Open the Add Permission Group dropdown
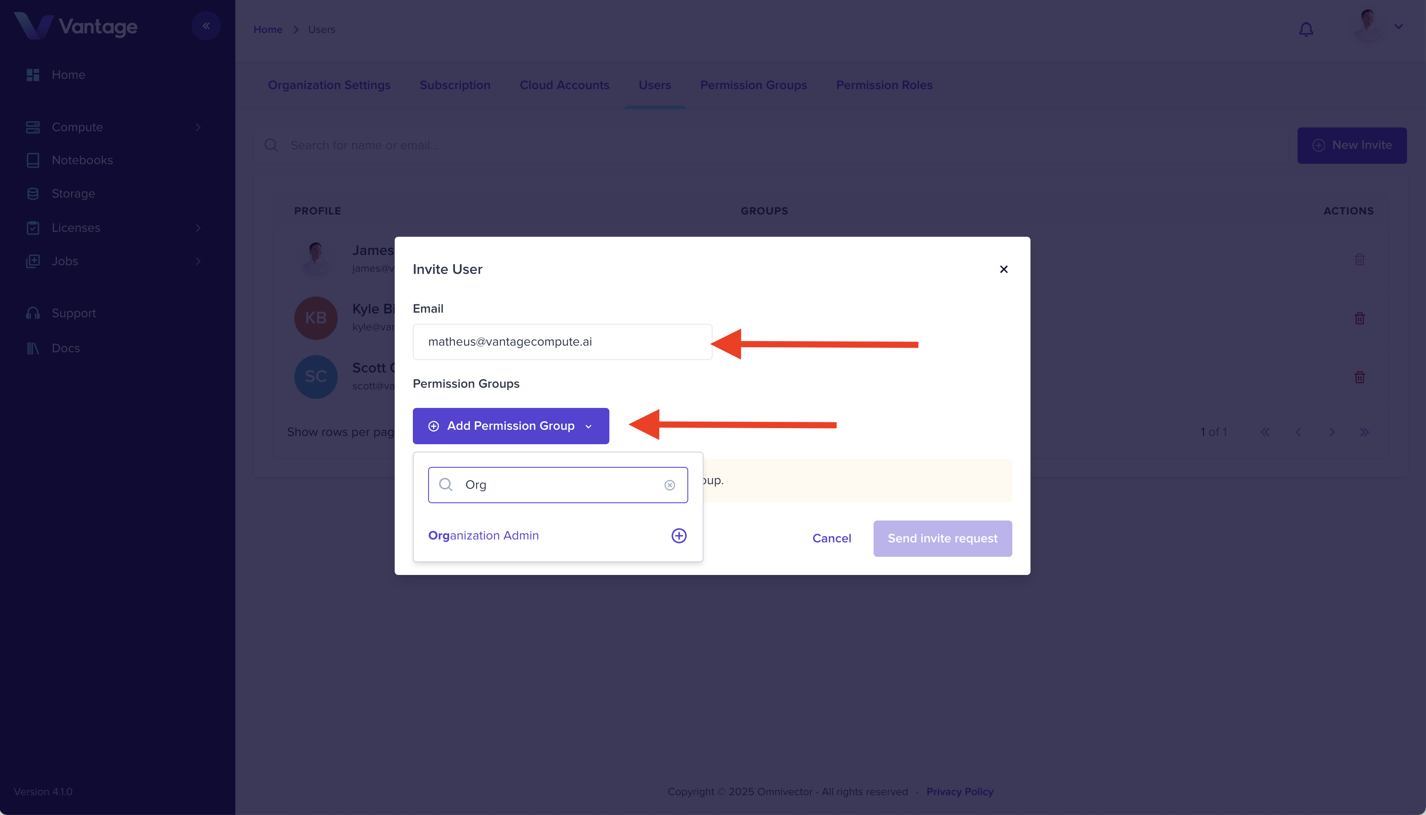This screenshot has width=1426, height=815. click(x=510, y=426)
